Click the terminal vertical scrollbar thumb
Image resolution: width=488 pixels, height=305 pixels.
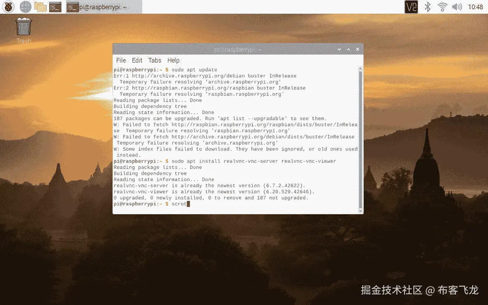[360, 140]
